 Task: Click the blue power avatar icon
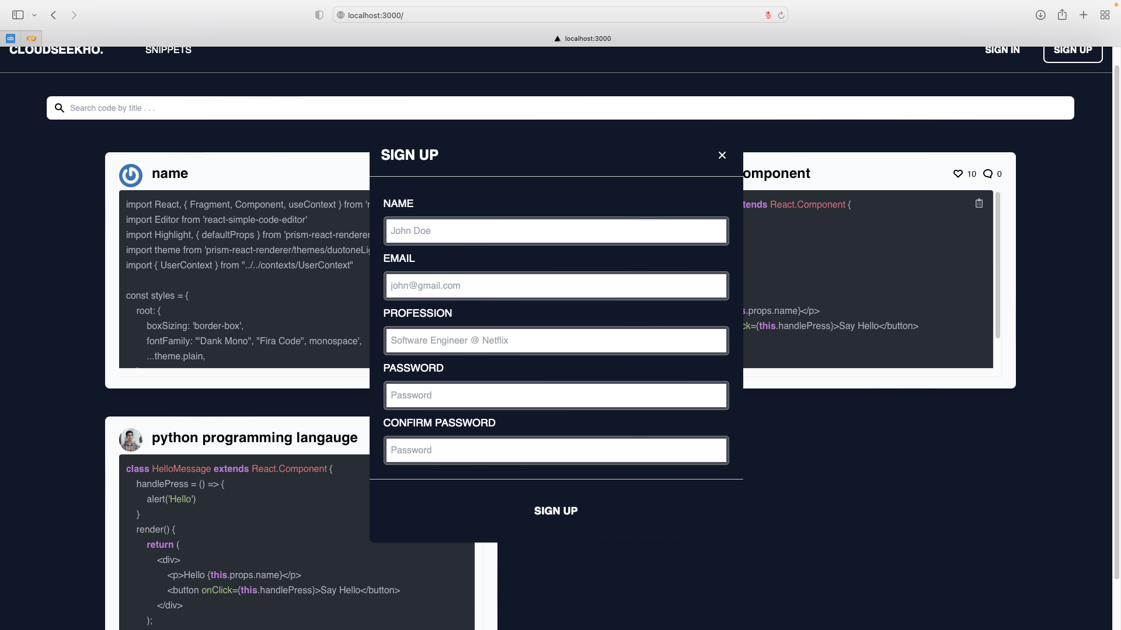(x=131, y=175)
